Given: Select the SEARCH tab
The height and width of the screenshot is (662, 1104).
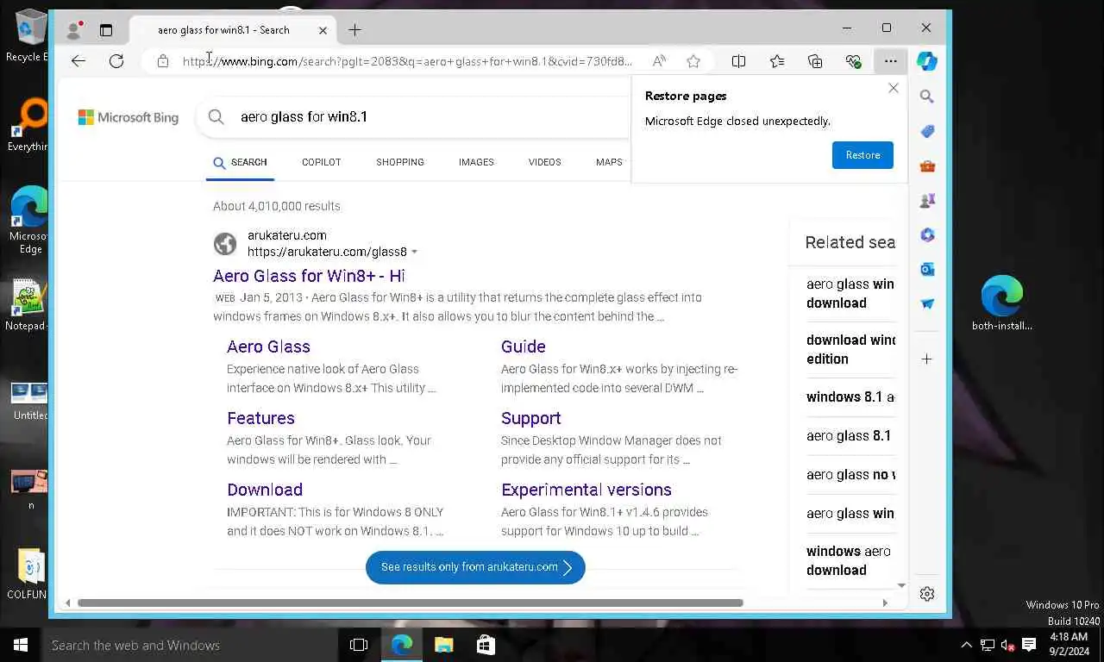Looking at the screenshot, I should point(240,162).
